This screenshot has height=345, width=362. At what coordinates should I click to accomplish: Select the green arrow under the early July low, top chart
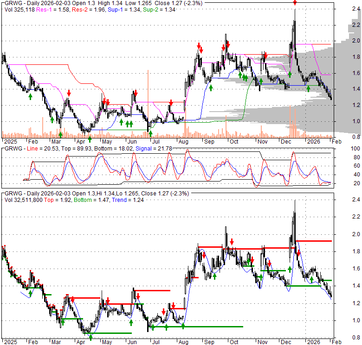tap(151, 133)
